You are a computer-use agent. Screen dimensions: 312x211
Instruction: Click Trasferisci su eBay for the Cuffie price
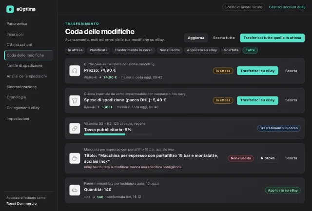coord(257,71)
